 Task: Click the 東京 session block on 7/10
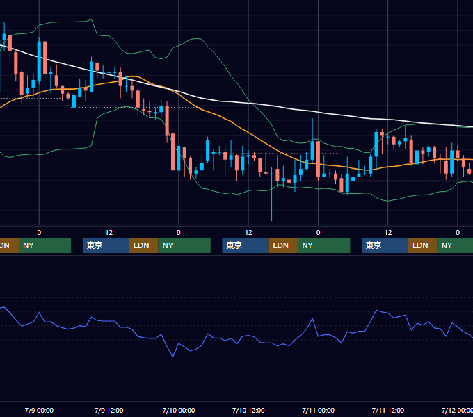(246, 245)
